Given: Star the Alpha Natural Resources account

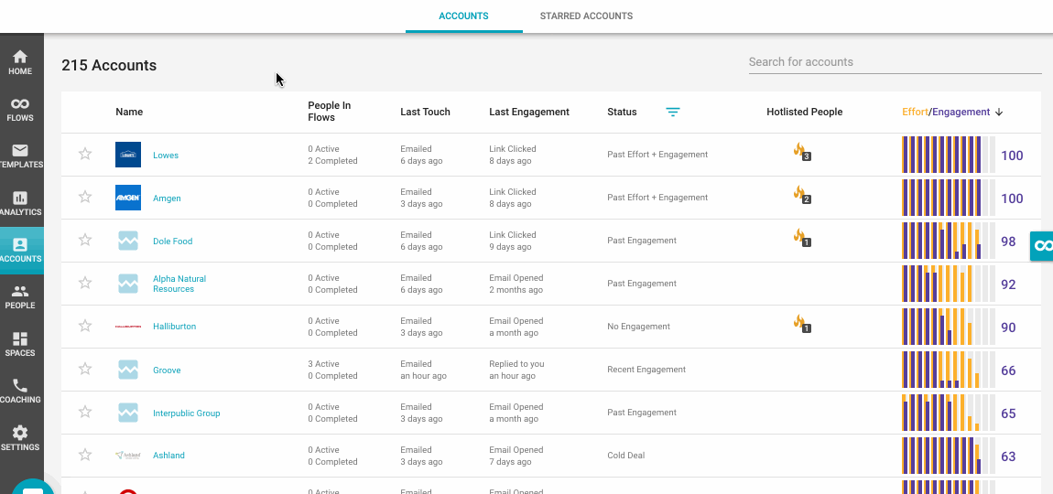Looking at the screenshot, I should click(x=84, y=283).
